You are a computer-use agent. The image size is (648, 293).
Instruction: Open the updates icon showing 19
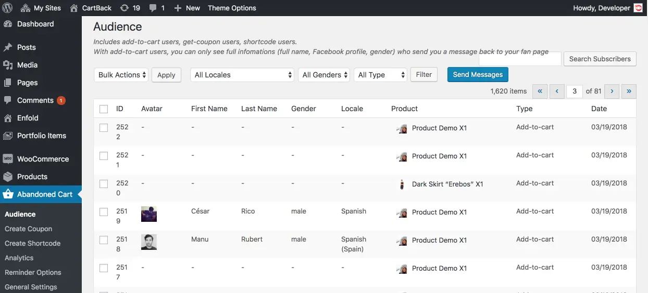point(124,8)
